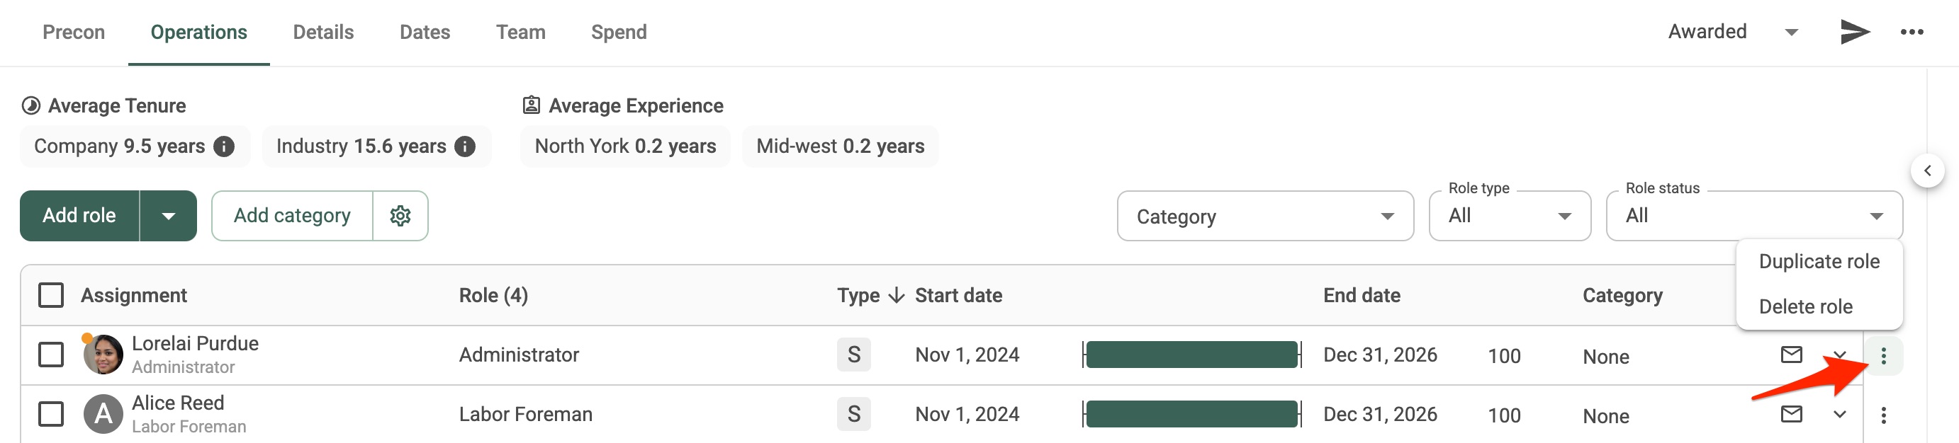Click the envelope icon for Alice Reed
Screen dimensions: 1959x443
click(x=1792, y=414)
